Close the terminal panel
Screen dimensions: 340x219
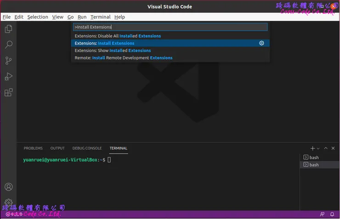[333, 148]
